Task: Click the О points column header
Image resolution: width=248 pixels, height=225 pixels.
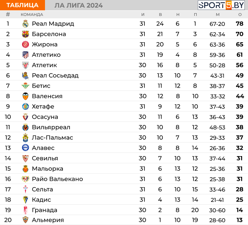Action: (240, 15)
